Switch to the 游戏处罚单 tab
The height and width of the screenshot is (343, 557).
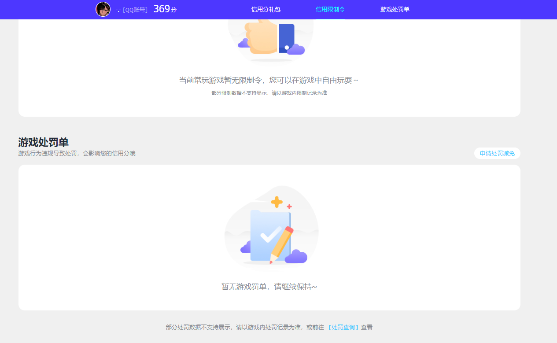[x=395, y=9]
